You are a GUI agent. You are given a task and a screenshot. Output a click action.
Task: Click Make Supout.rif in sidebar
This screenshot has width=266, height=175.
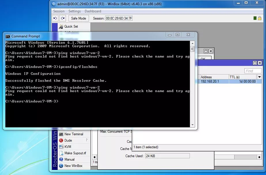pos(75,153)
